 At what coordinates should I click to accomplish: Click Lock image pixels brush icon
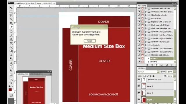[x=148, y=76]
